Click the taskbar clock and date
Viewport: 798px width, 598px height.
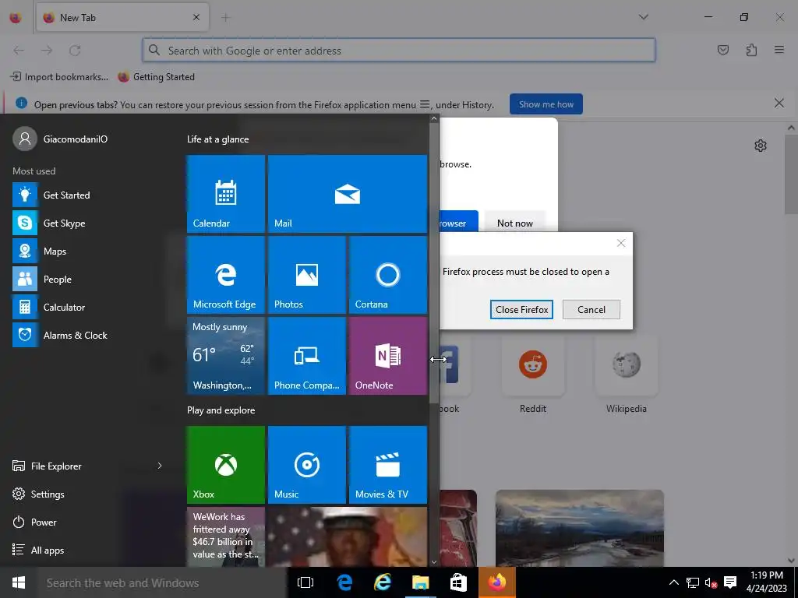click(767, 582)
